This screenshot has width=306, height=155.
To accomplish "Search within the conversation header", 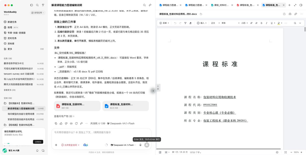I will pyautogui.click(x=144, y=5).
